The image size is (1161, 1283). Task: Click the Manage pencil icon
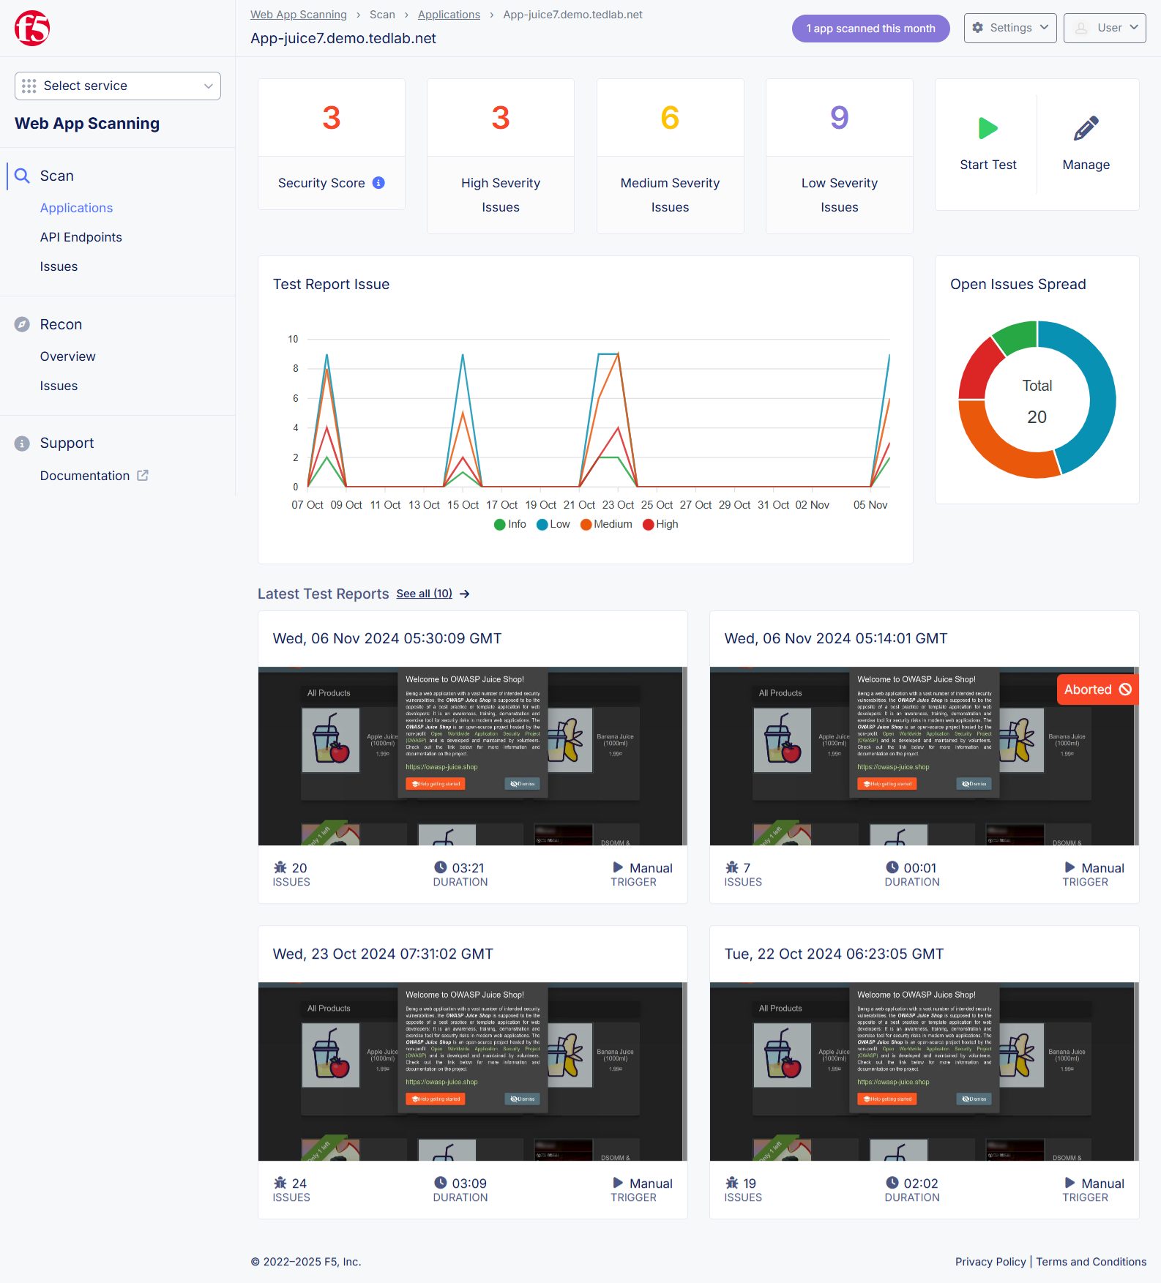coord(1086,129)
